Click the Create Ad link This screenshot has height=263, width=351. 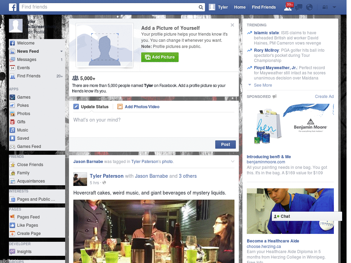324,96
